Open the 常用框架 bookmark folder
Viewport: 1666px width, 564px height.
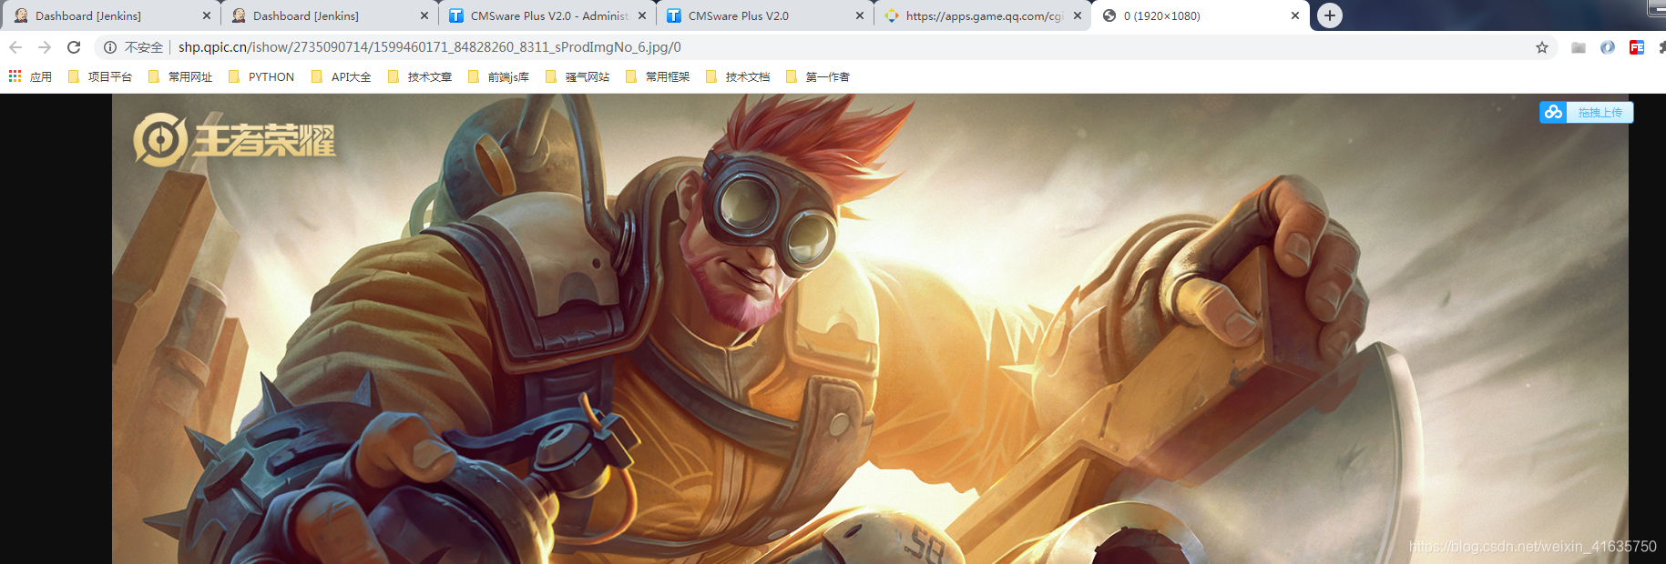tap(658, 77)
